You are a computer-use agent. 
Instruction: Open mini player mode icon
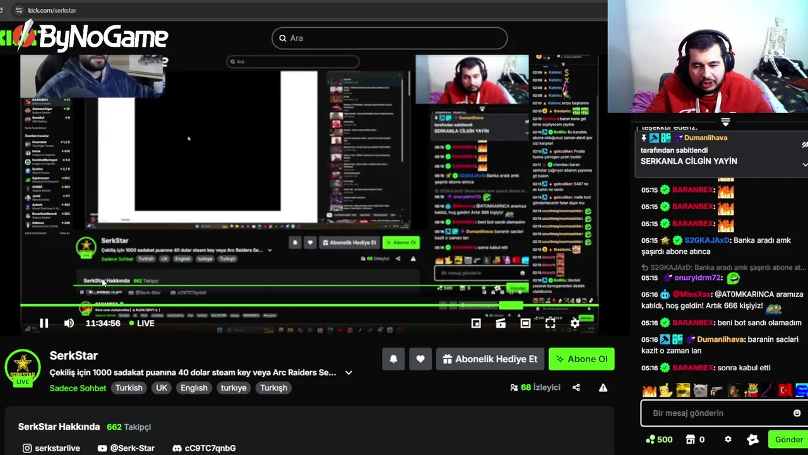coord(476,323)
